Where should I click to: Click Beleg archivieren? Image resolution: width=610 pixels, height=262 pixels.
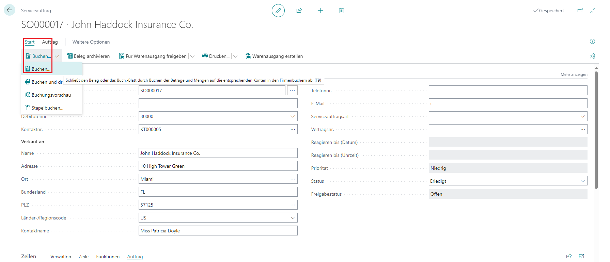point(89,56)
